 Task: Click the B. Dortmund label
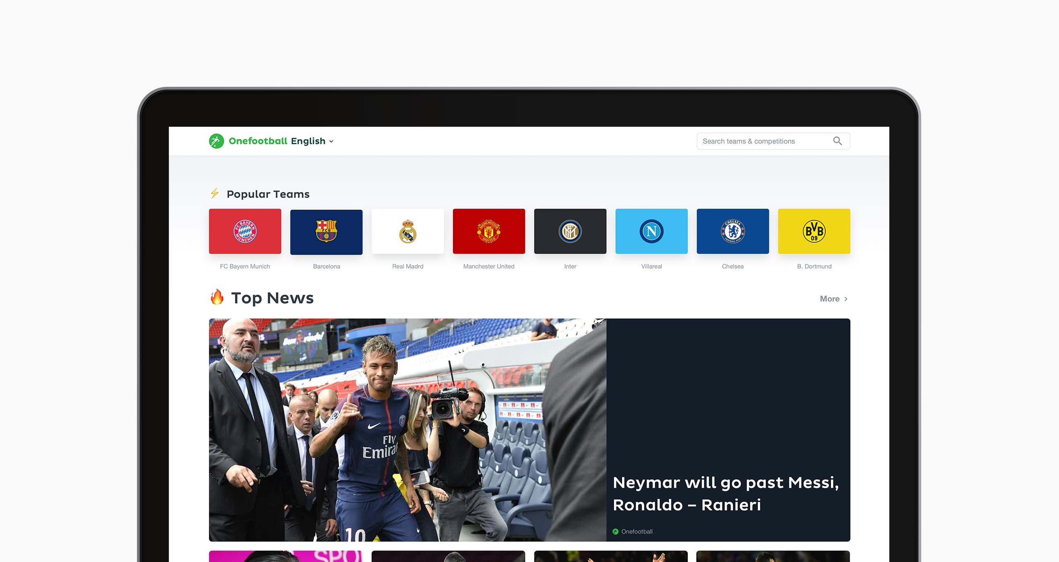coord(814,266)
